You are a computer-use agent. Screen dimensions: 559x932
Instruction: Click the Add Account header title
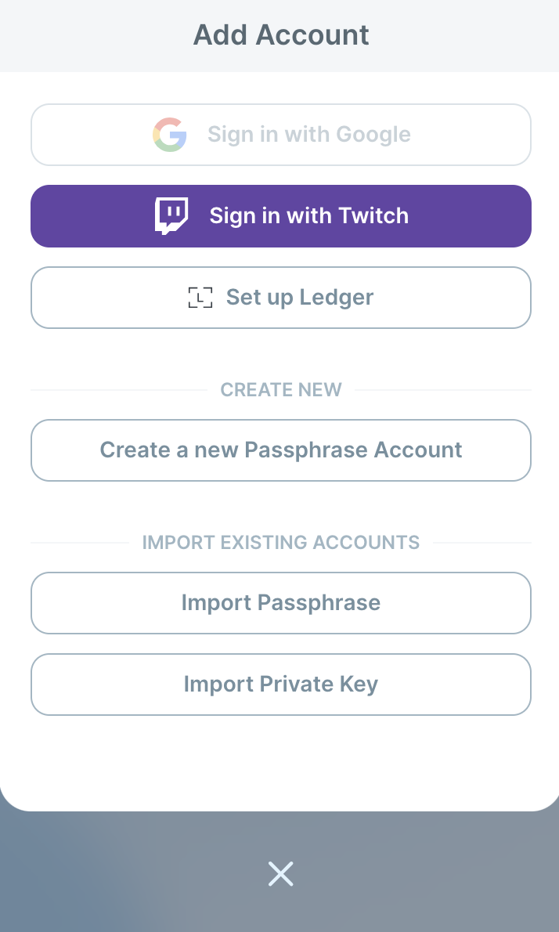[x=281, y=34]
